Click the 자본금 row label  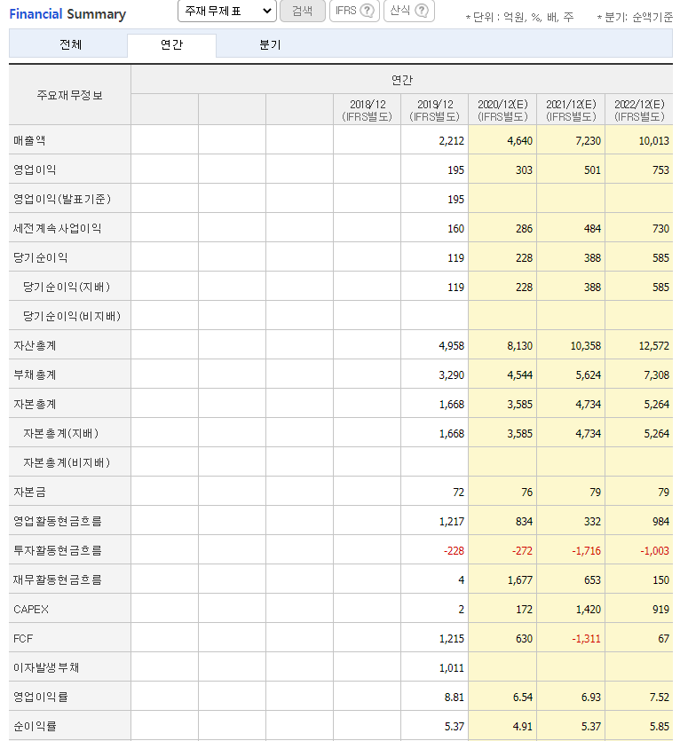[29, 492]
